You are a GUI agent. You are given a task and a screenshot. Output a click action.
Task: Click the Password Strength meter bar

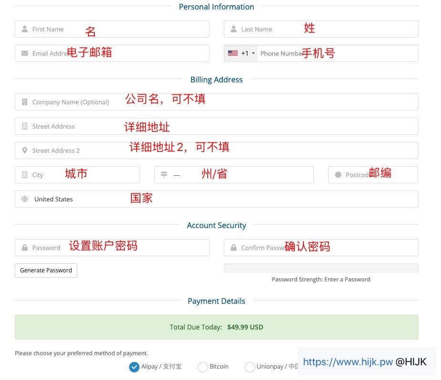pyautogui.click(x=321, y=268)
